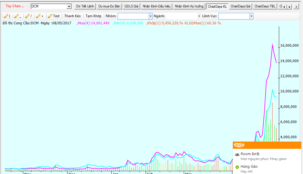The height and width of the screenshot is (174, 303).
Task: Click the 8,000,000 axis label
Action: click(288, 107)
